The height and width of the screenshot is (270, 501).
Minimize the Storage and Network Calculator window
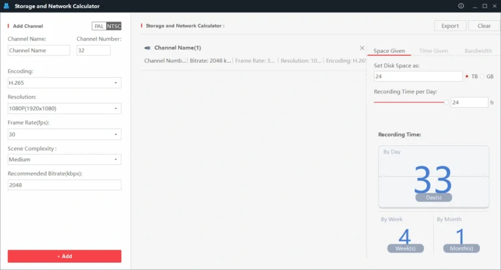(474, 6)
